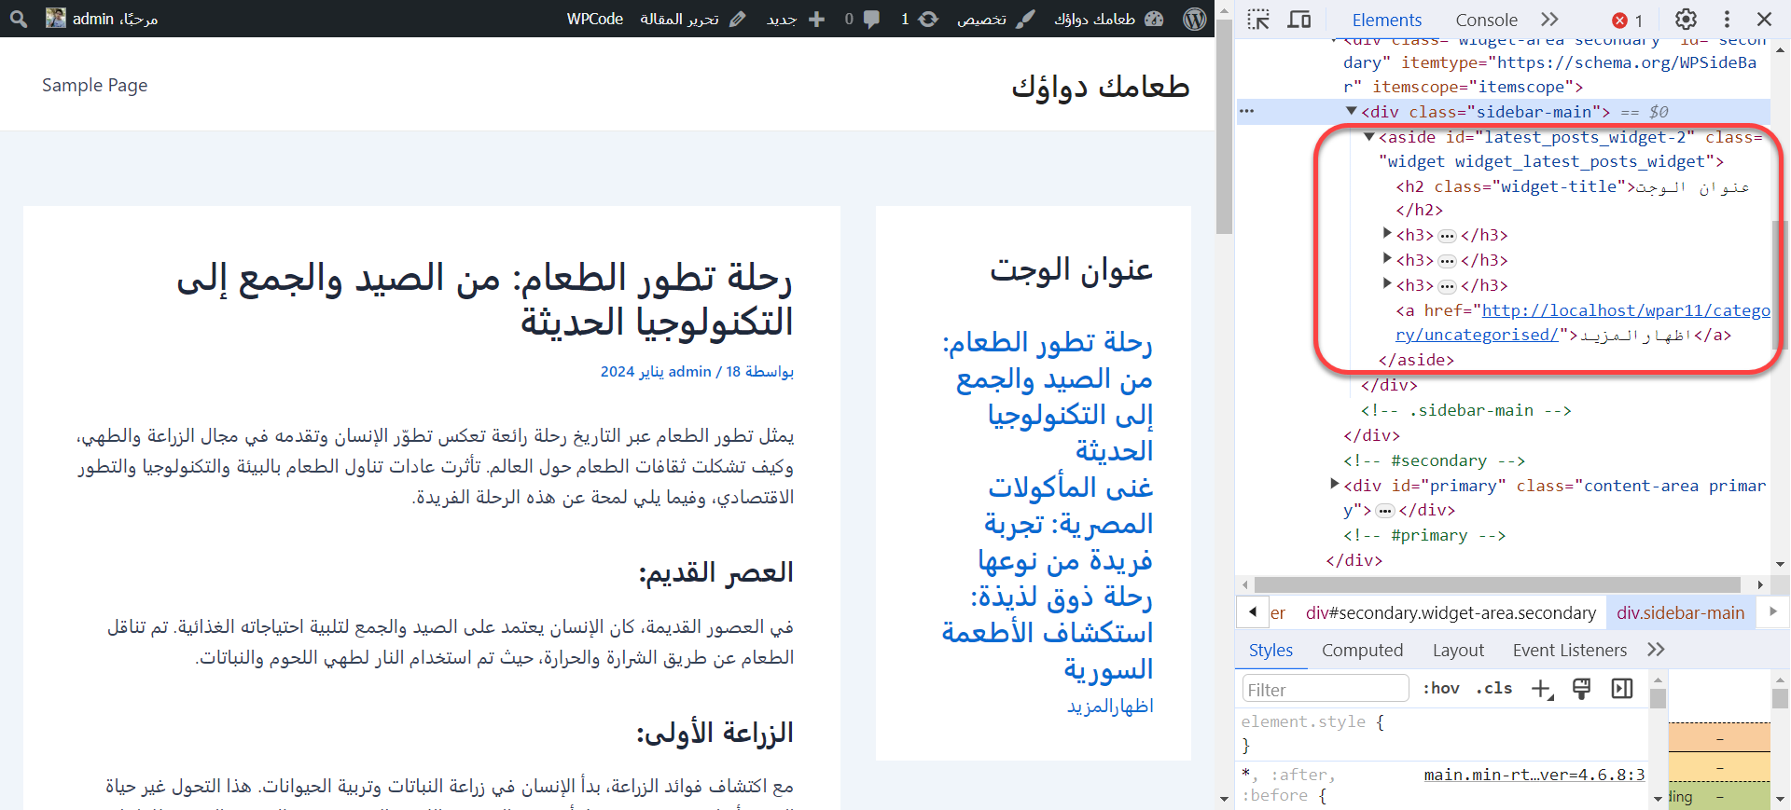Screen dimensions: 1791x810
Task: Click the Sample Page navigation link
Action: [x=94, y=85]
